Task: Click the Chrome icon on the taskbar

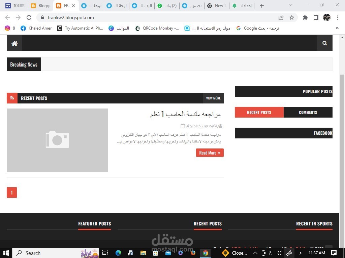Action: (x=206, y=253)
